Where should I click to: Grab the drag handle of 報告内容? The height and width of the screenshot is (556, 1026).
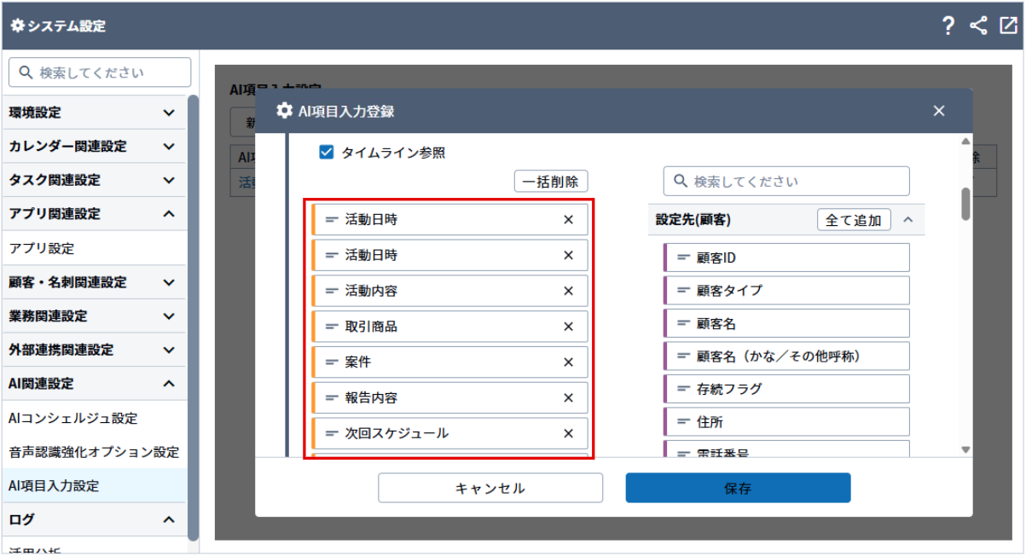(332, 397)
